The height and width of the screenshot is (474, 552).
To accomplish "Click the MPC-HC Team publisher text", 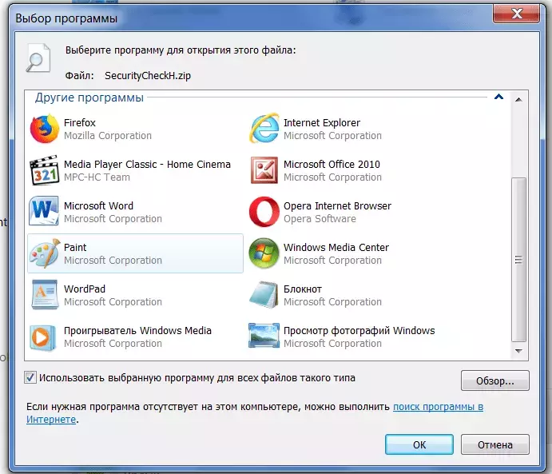I will (97, 177).
